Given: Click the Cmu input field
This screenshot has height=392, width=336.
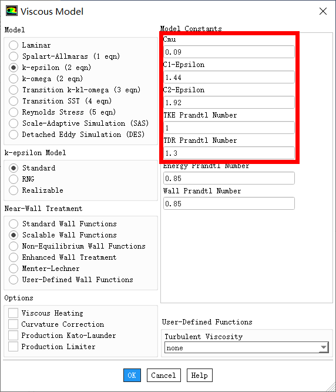Looking at the screenshot, I should (x=229, y=52).
